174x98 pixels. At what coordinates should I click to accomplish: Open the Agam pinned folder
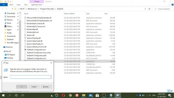pos(9,30)
